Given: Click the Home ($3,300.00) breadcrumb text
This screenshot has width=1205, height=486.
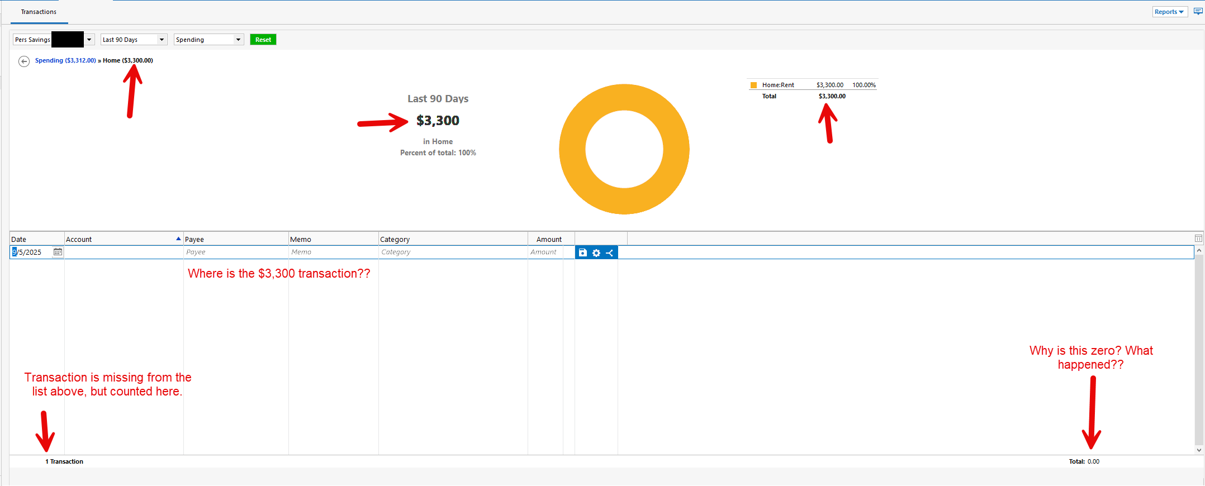Looking at the screenshot, I should (x=128, y=60).
